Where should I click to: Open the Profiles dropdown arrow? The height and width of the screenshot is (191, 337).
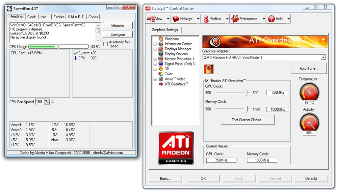tap(227, 19)
